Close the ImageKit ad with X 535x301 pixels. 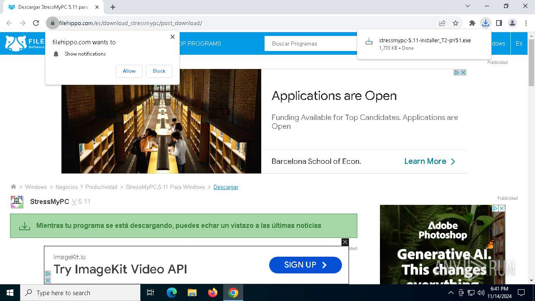tap(345, 242)
